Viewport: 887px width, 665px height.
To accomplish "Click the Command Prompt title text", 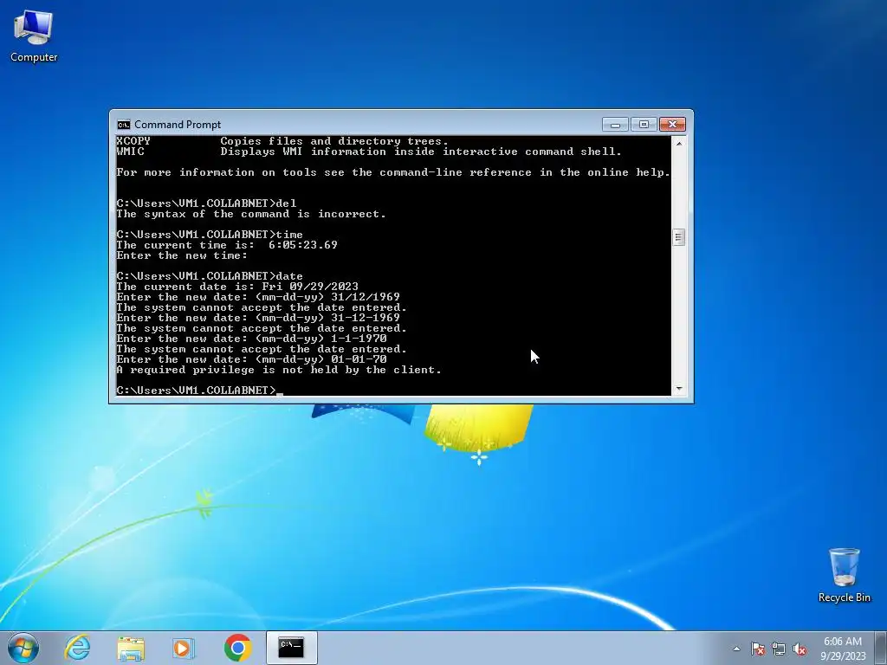I will click(x=178, y=125).
